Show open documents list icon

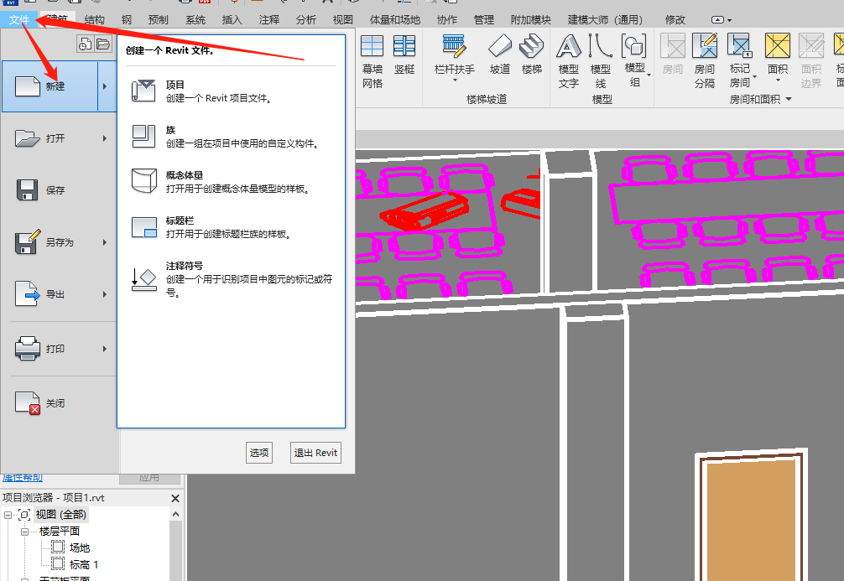pos(103,44)
